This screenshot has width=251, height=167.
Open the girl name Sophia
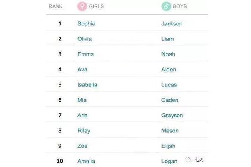[86, 24]
